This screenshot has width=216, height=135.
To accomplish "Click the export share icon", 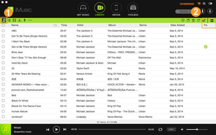I will click(188, 20).
